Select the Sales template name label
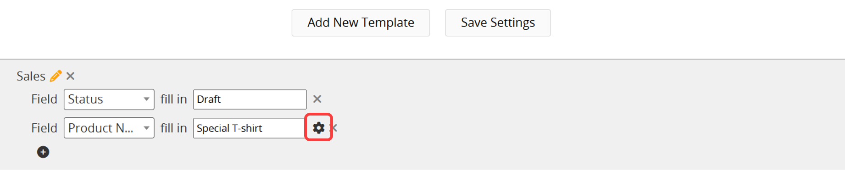 coord(31,76)
